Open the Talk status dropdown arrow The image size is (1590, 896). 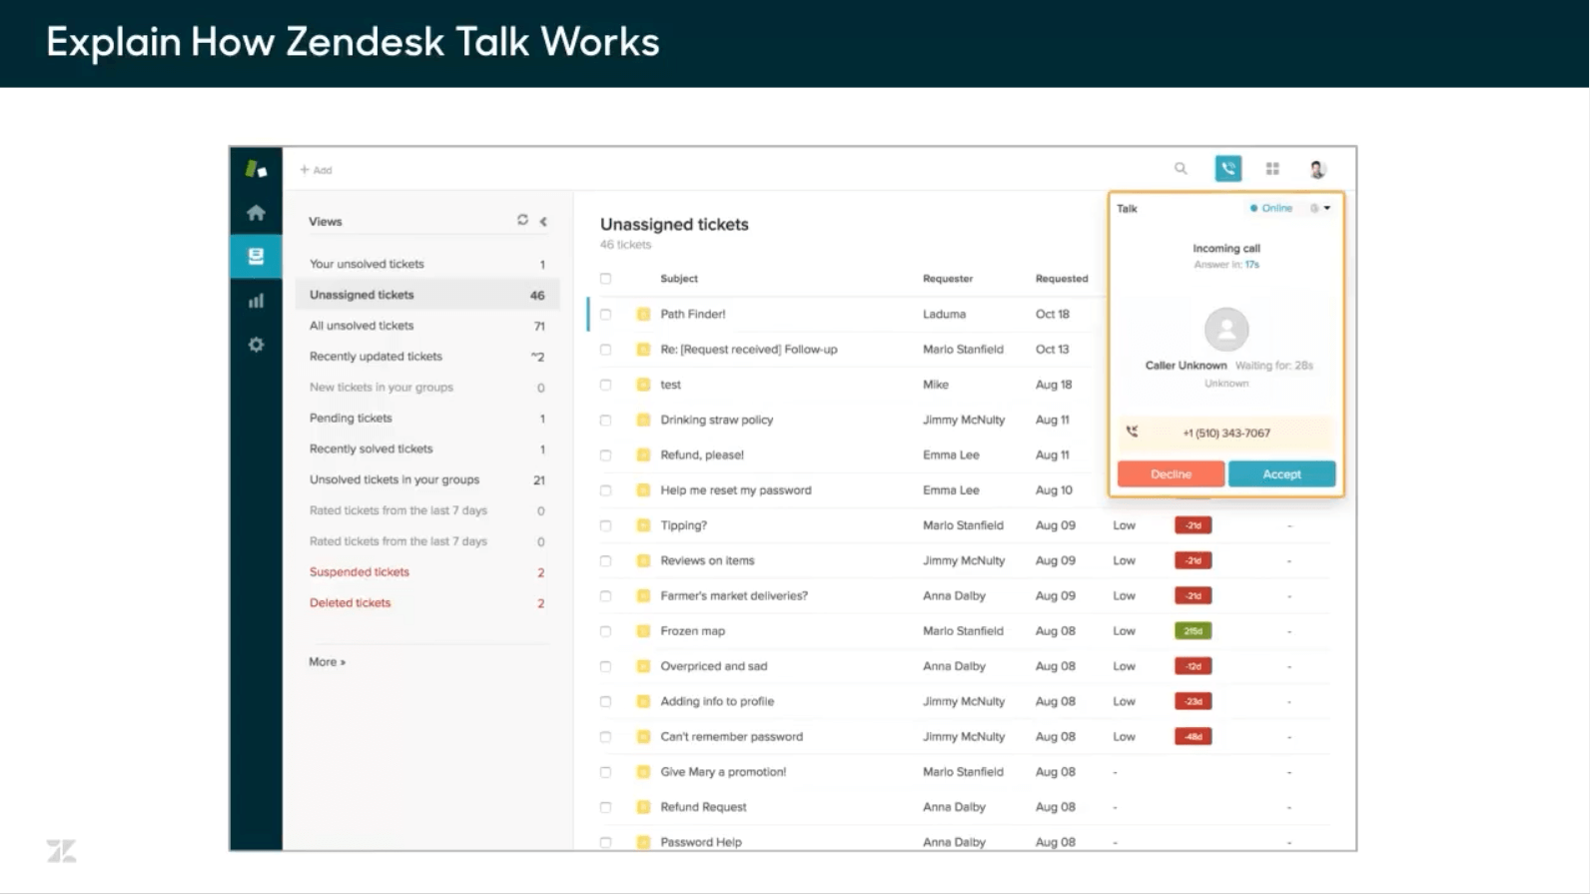(1327, 208)
